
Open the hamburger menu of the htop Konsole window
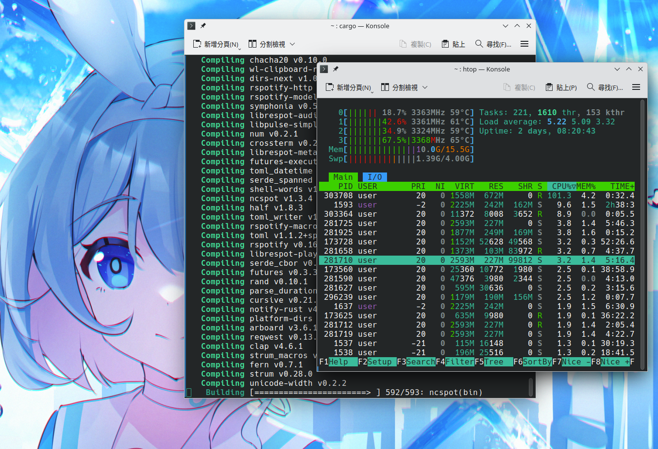point(636,87)
